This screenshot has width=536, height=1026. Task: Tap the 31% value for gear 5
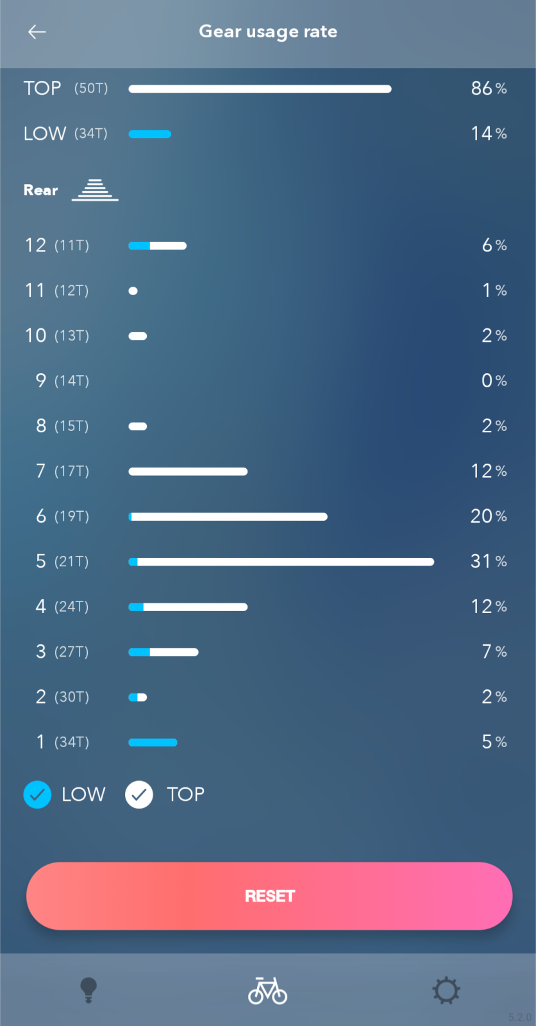[489, 562]
